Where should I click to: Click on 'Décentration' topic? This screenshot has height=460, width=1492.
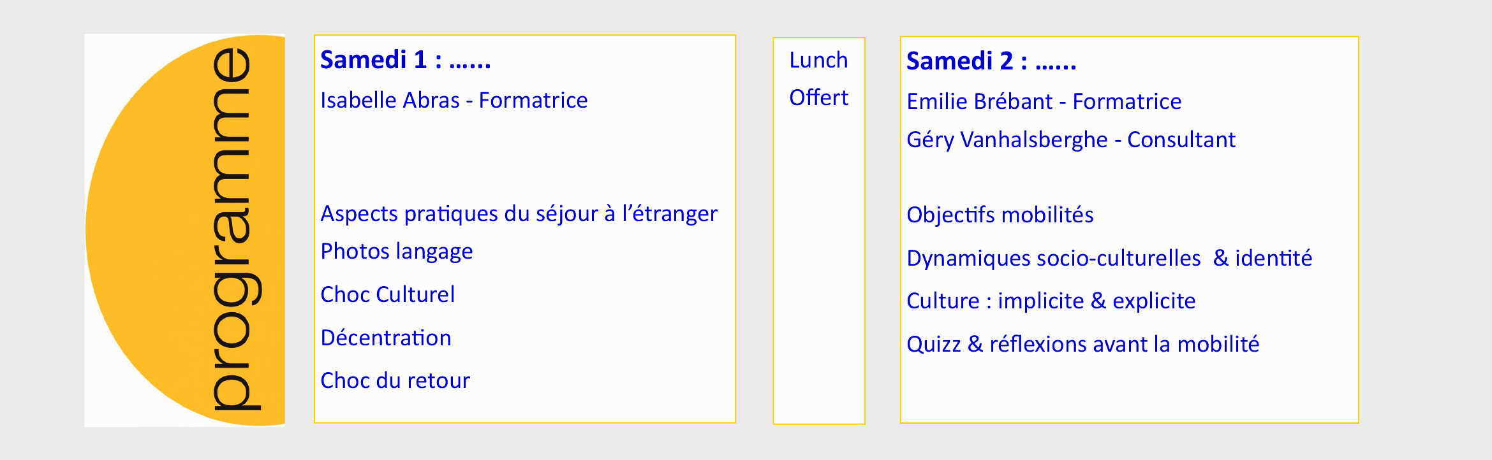pos(386,338)
